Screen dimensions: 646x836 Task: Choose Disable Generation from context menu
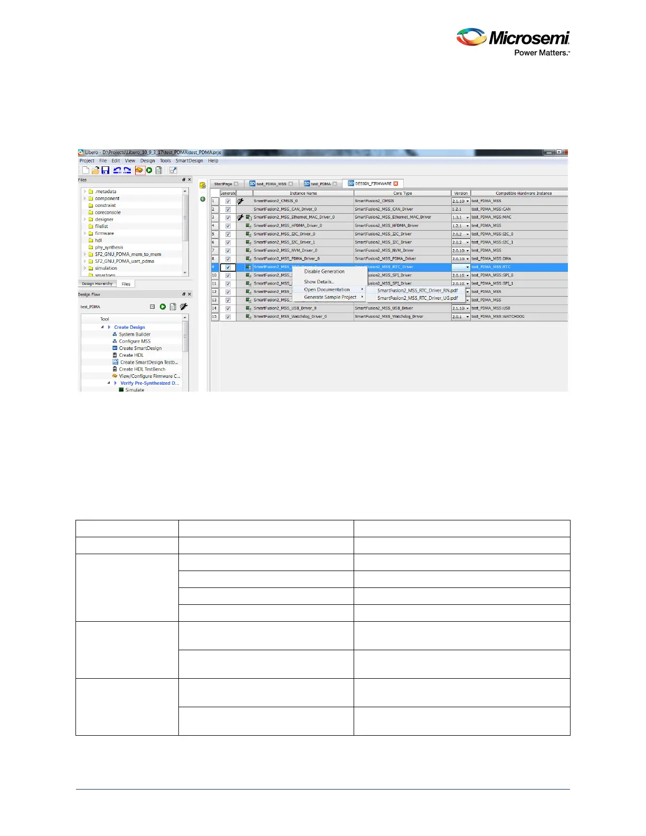324,272
